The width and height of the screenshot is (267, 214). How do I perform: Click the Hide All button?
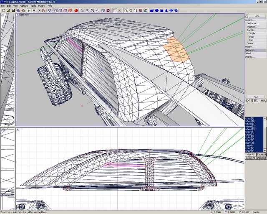[x=250, y=154]
